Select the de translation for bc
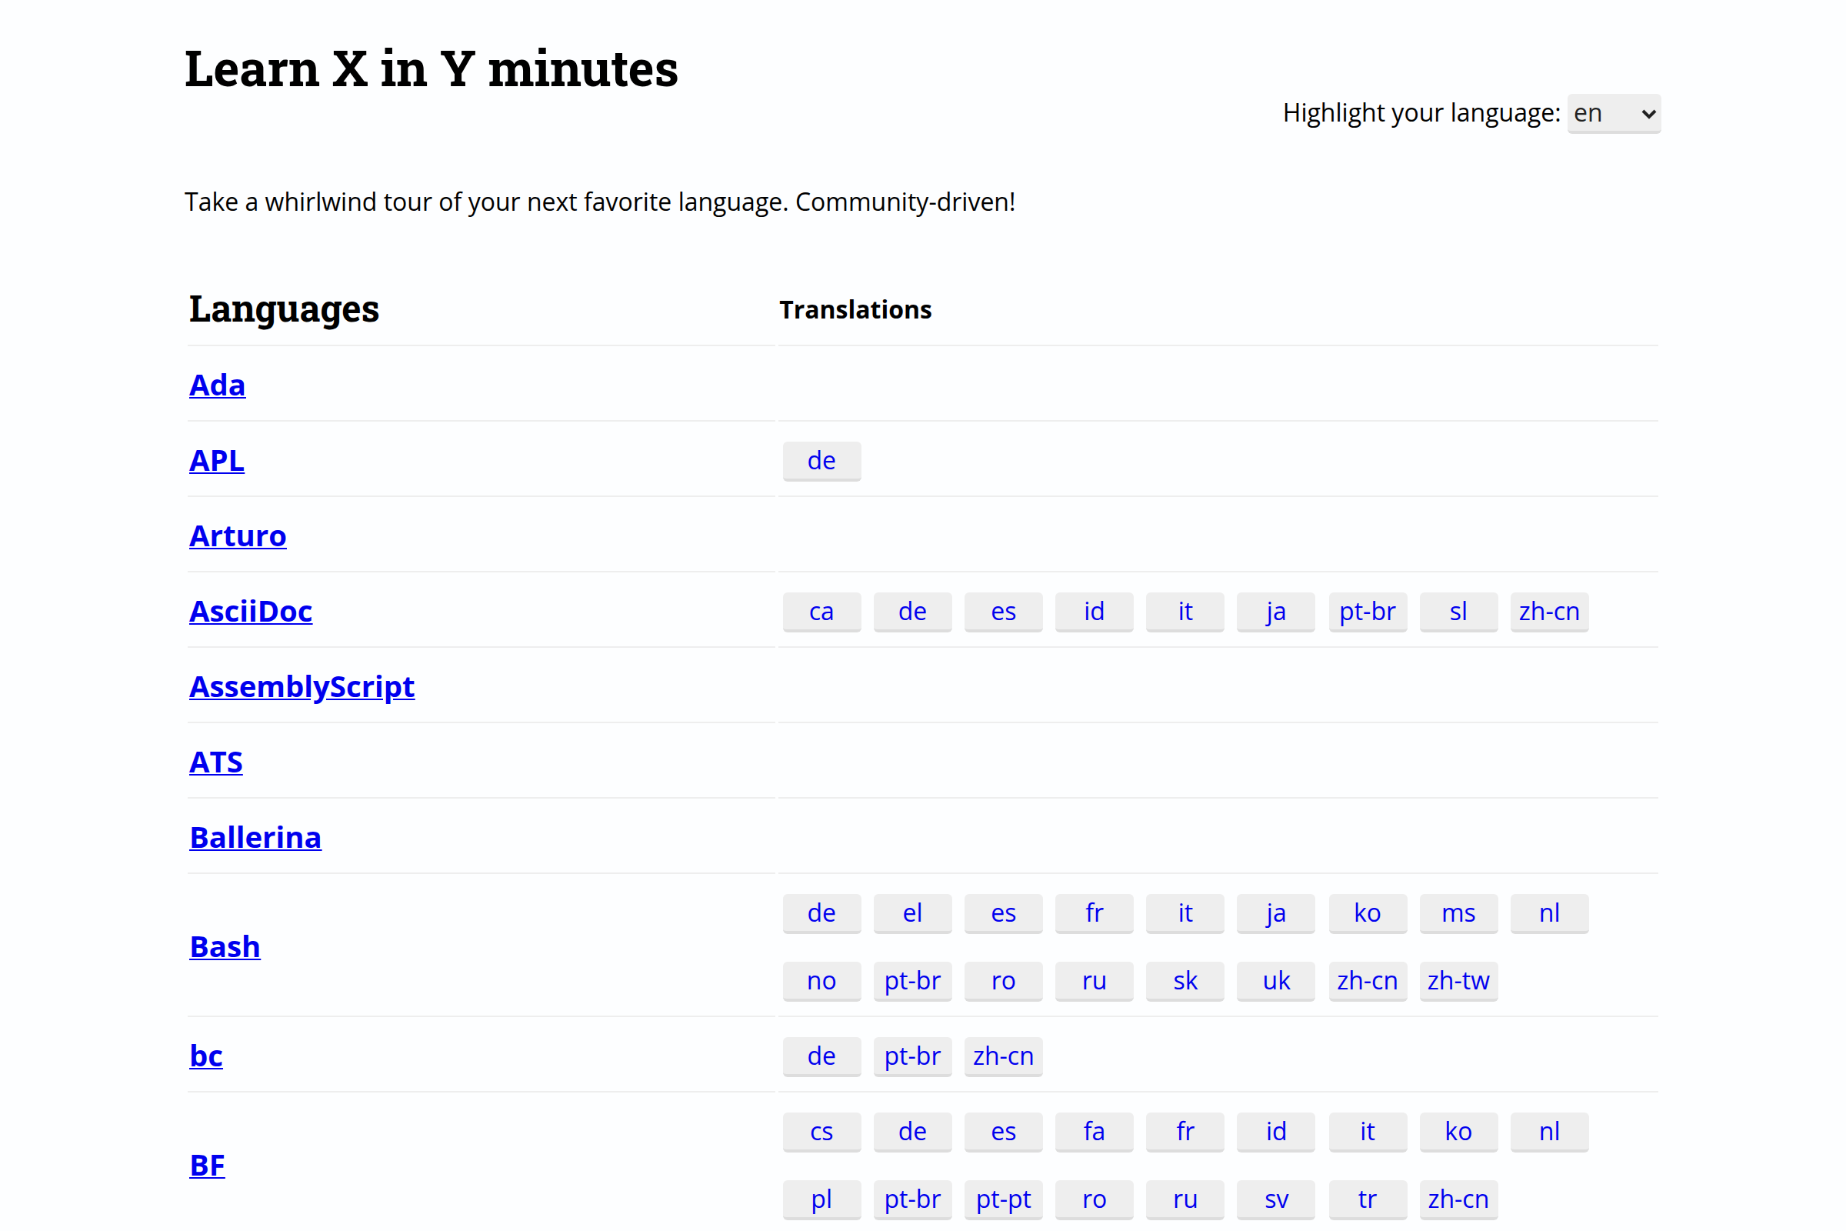Image resolution: width=1846 pixels, height=1231 pixels. tap(821, 1056)
